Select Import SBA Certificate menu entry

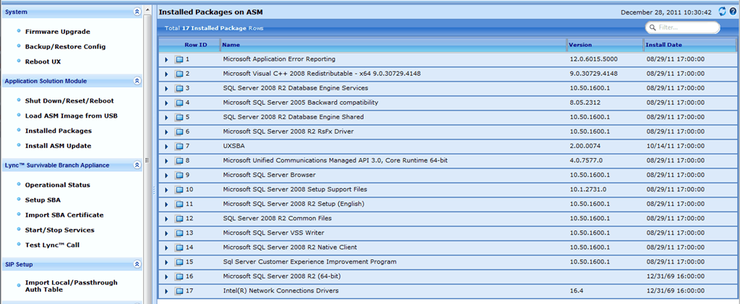tap(64, 215)
